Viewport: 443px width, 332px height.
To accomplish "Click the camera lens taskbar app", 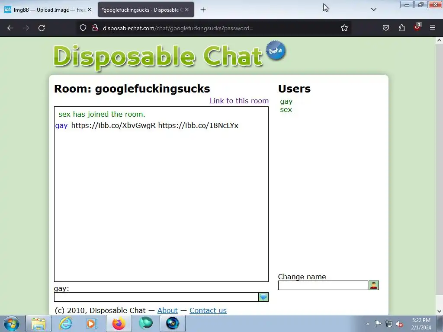I will (x=172, y=323).
